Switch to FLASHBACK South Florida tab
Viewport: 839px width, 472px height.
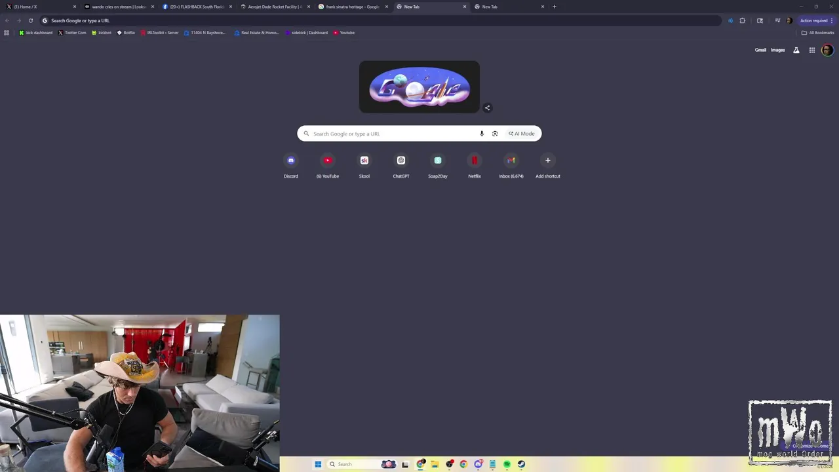tap(195, 7)
